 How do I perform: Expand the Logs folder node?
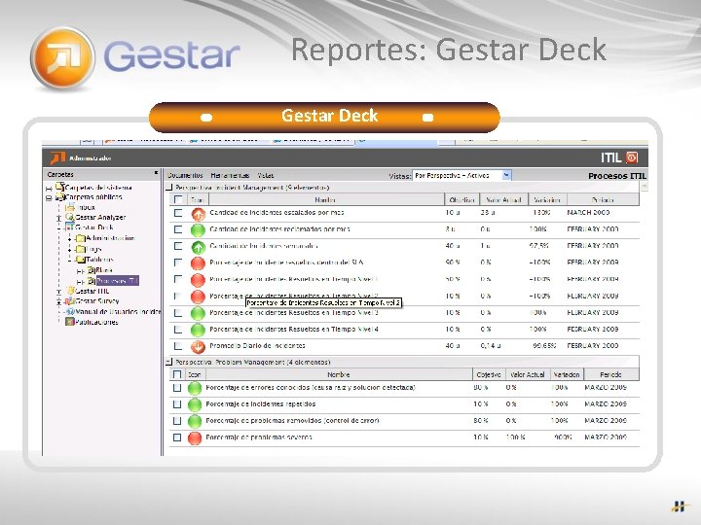pos(70,249)
